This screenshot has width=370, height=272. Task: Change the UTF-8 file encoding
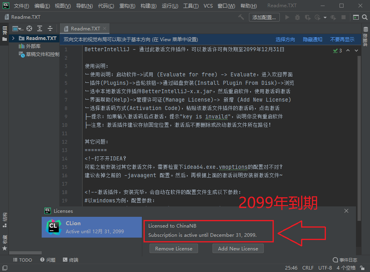(x=325, y=268)
